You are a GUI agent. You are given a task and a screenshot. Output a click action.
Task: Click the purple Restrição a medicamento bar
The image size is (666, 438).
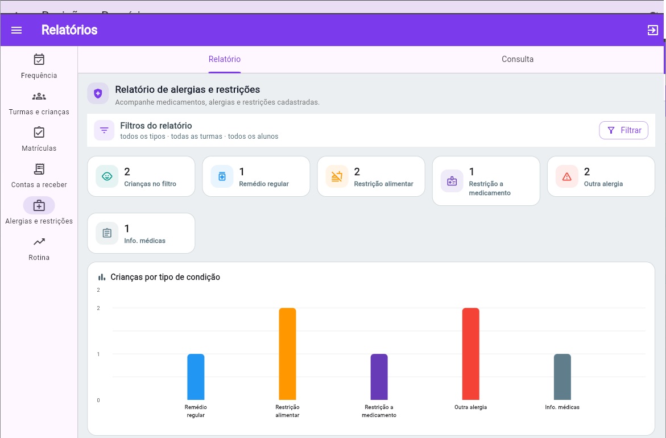click(379, 377)
